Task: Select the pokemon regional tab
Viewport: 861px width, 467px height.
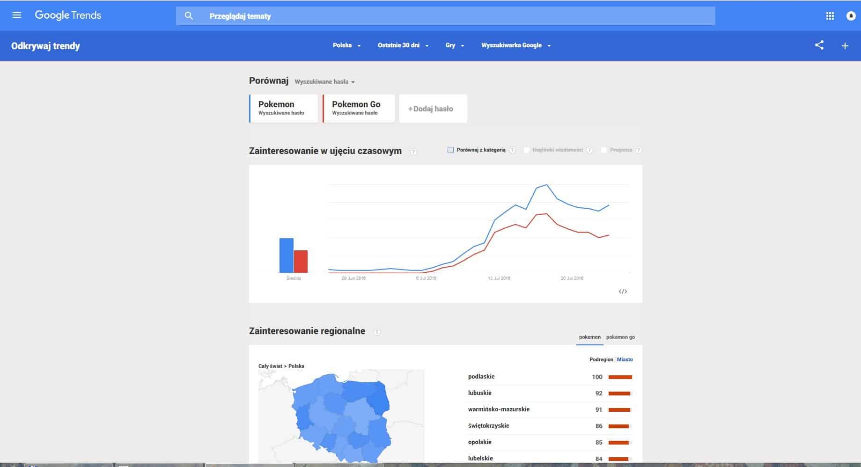Action: (589, 337)
